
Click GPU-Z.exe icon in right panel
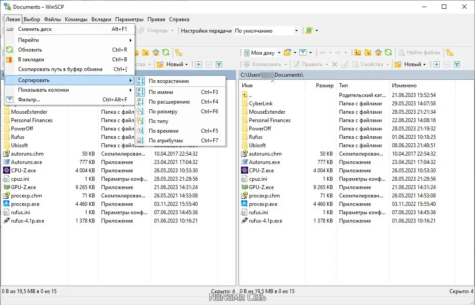245,187
